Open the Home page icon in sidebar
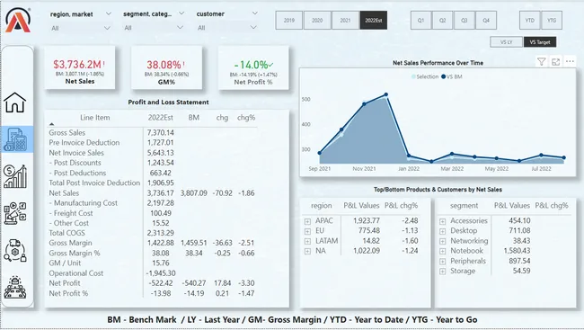584x330 pixels. 15,103
